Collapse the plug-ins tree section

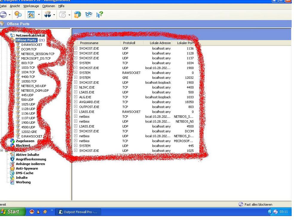2,150
